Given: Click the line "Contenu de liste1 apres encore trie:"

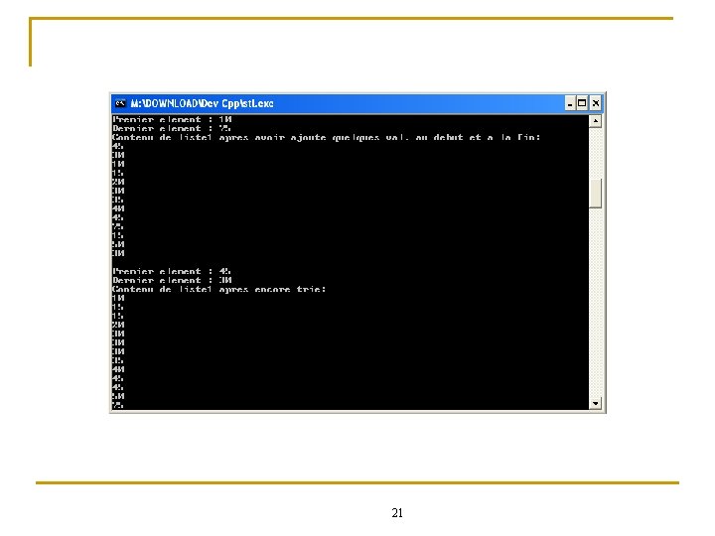Looking at the screenshot, I should [x=219, y=290].
